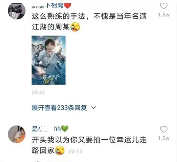Open username starting with 是 ending hh
This screenshot has width=177, height=162.
pyautogui.click(x=46, y=129)
